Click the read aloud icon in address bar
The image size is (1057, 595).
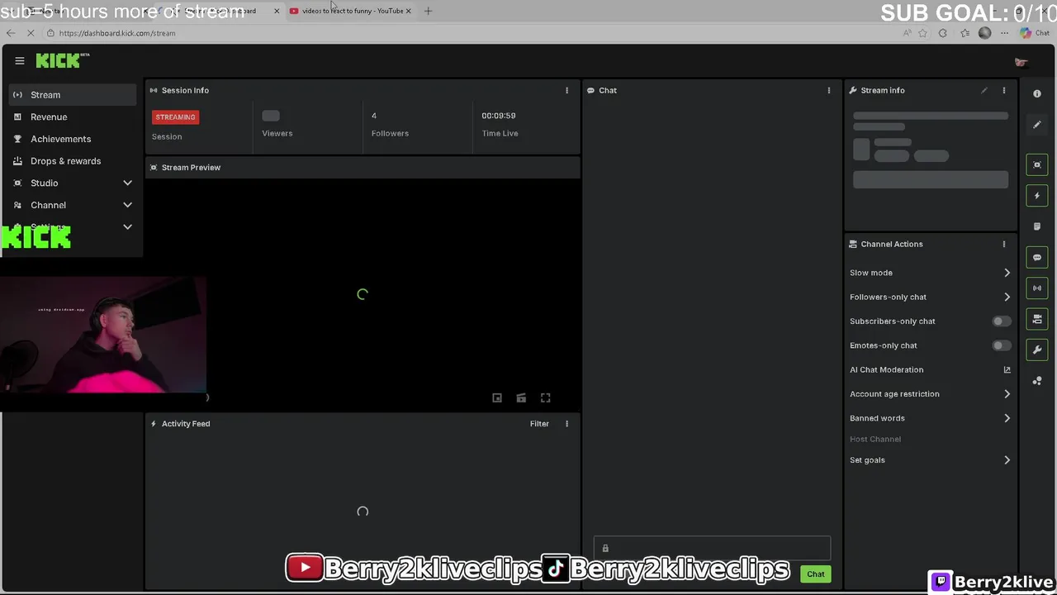(907, 33)
